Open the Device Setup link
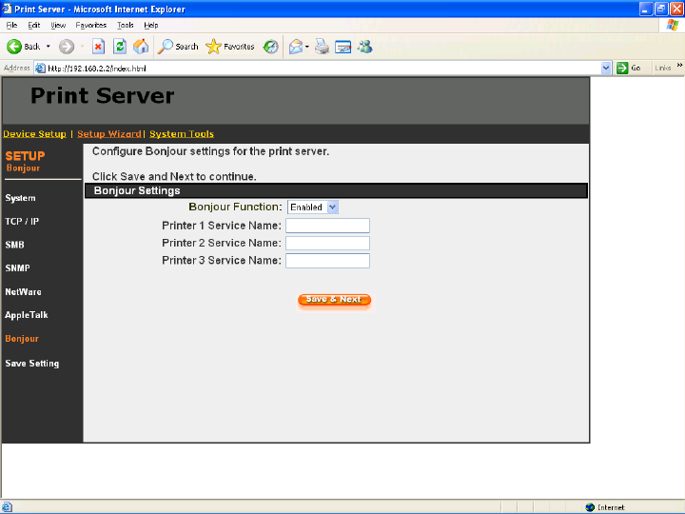The image size is (685, 514). click(x=34, y=134)
